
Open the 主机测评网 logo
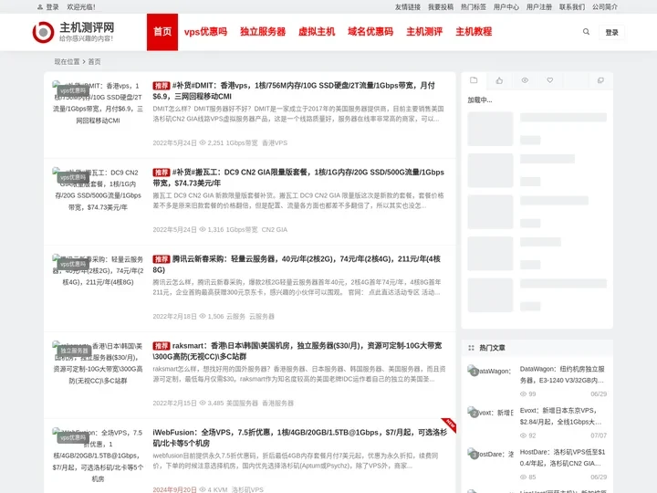[x=73, y=32]
